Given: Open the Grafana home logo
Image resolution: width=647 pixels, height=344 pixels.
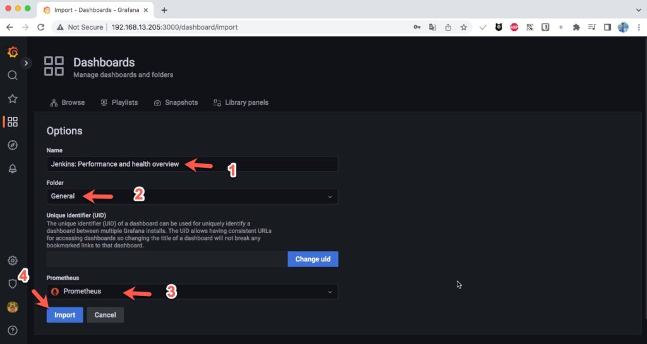Looking at the screenshot, I should tap(13, 52).
